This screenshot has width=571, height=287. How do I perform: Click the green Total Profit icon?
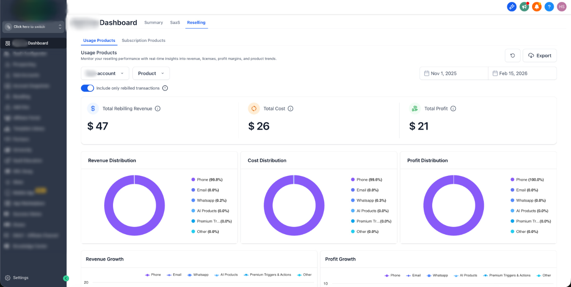pos(415,109)
